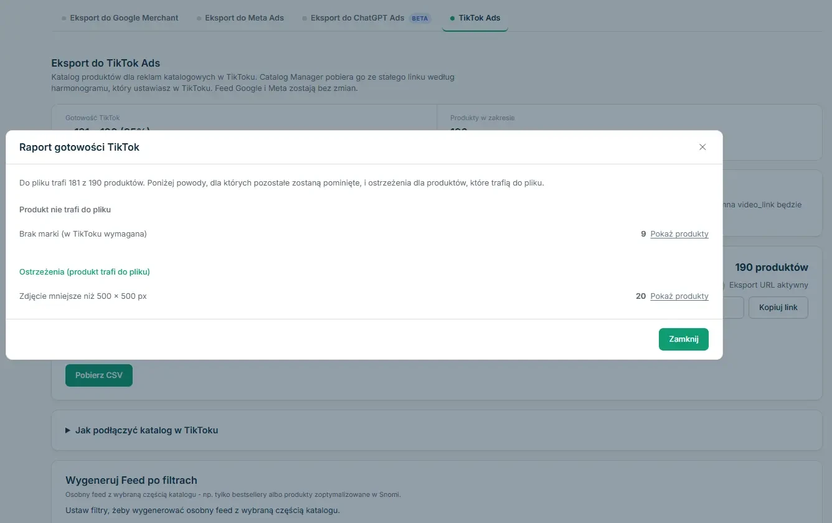Click the 'Raport gotowości TikTok' dialog title
Image resolution: width=832 pixels, height=523 pixels.
pos(79,148)
